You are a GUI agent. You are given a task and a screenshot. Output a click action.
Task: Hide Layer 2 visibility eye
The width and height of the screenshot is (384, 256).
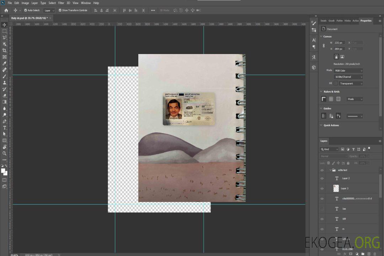click(322, 178)
